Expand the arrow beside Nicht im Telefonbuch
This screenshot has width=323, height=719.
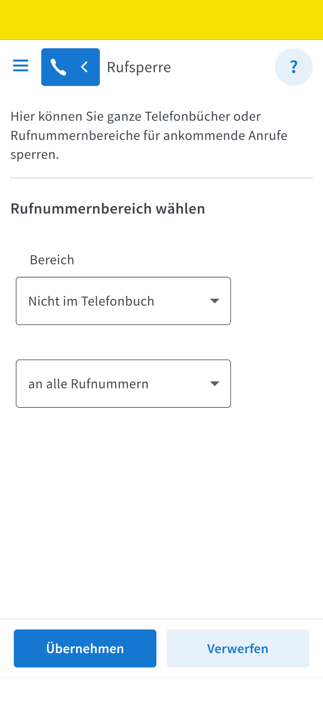coord(214,301)
